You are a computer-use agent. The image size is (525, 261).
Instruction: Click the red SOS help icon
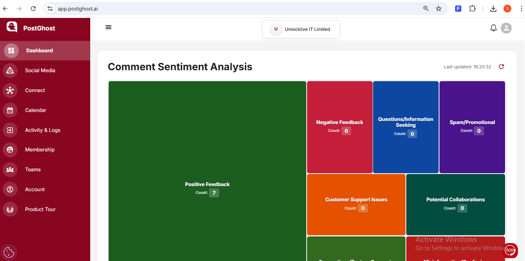[510, 250]
